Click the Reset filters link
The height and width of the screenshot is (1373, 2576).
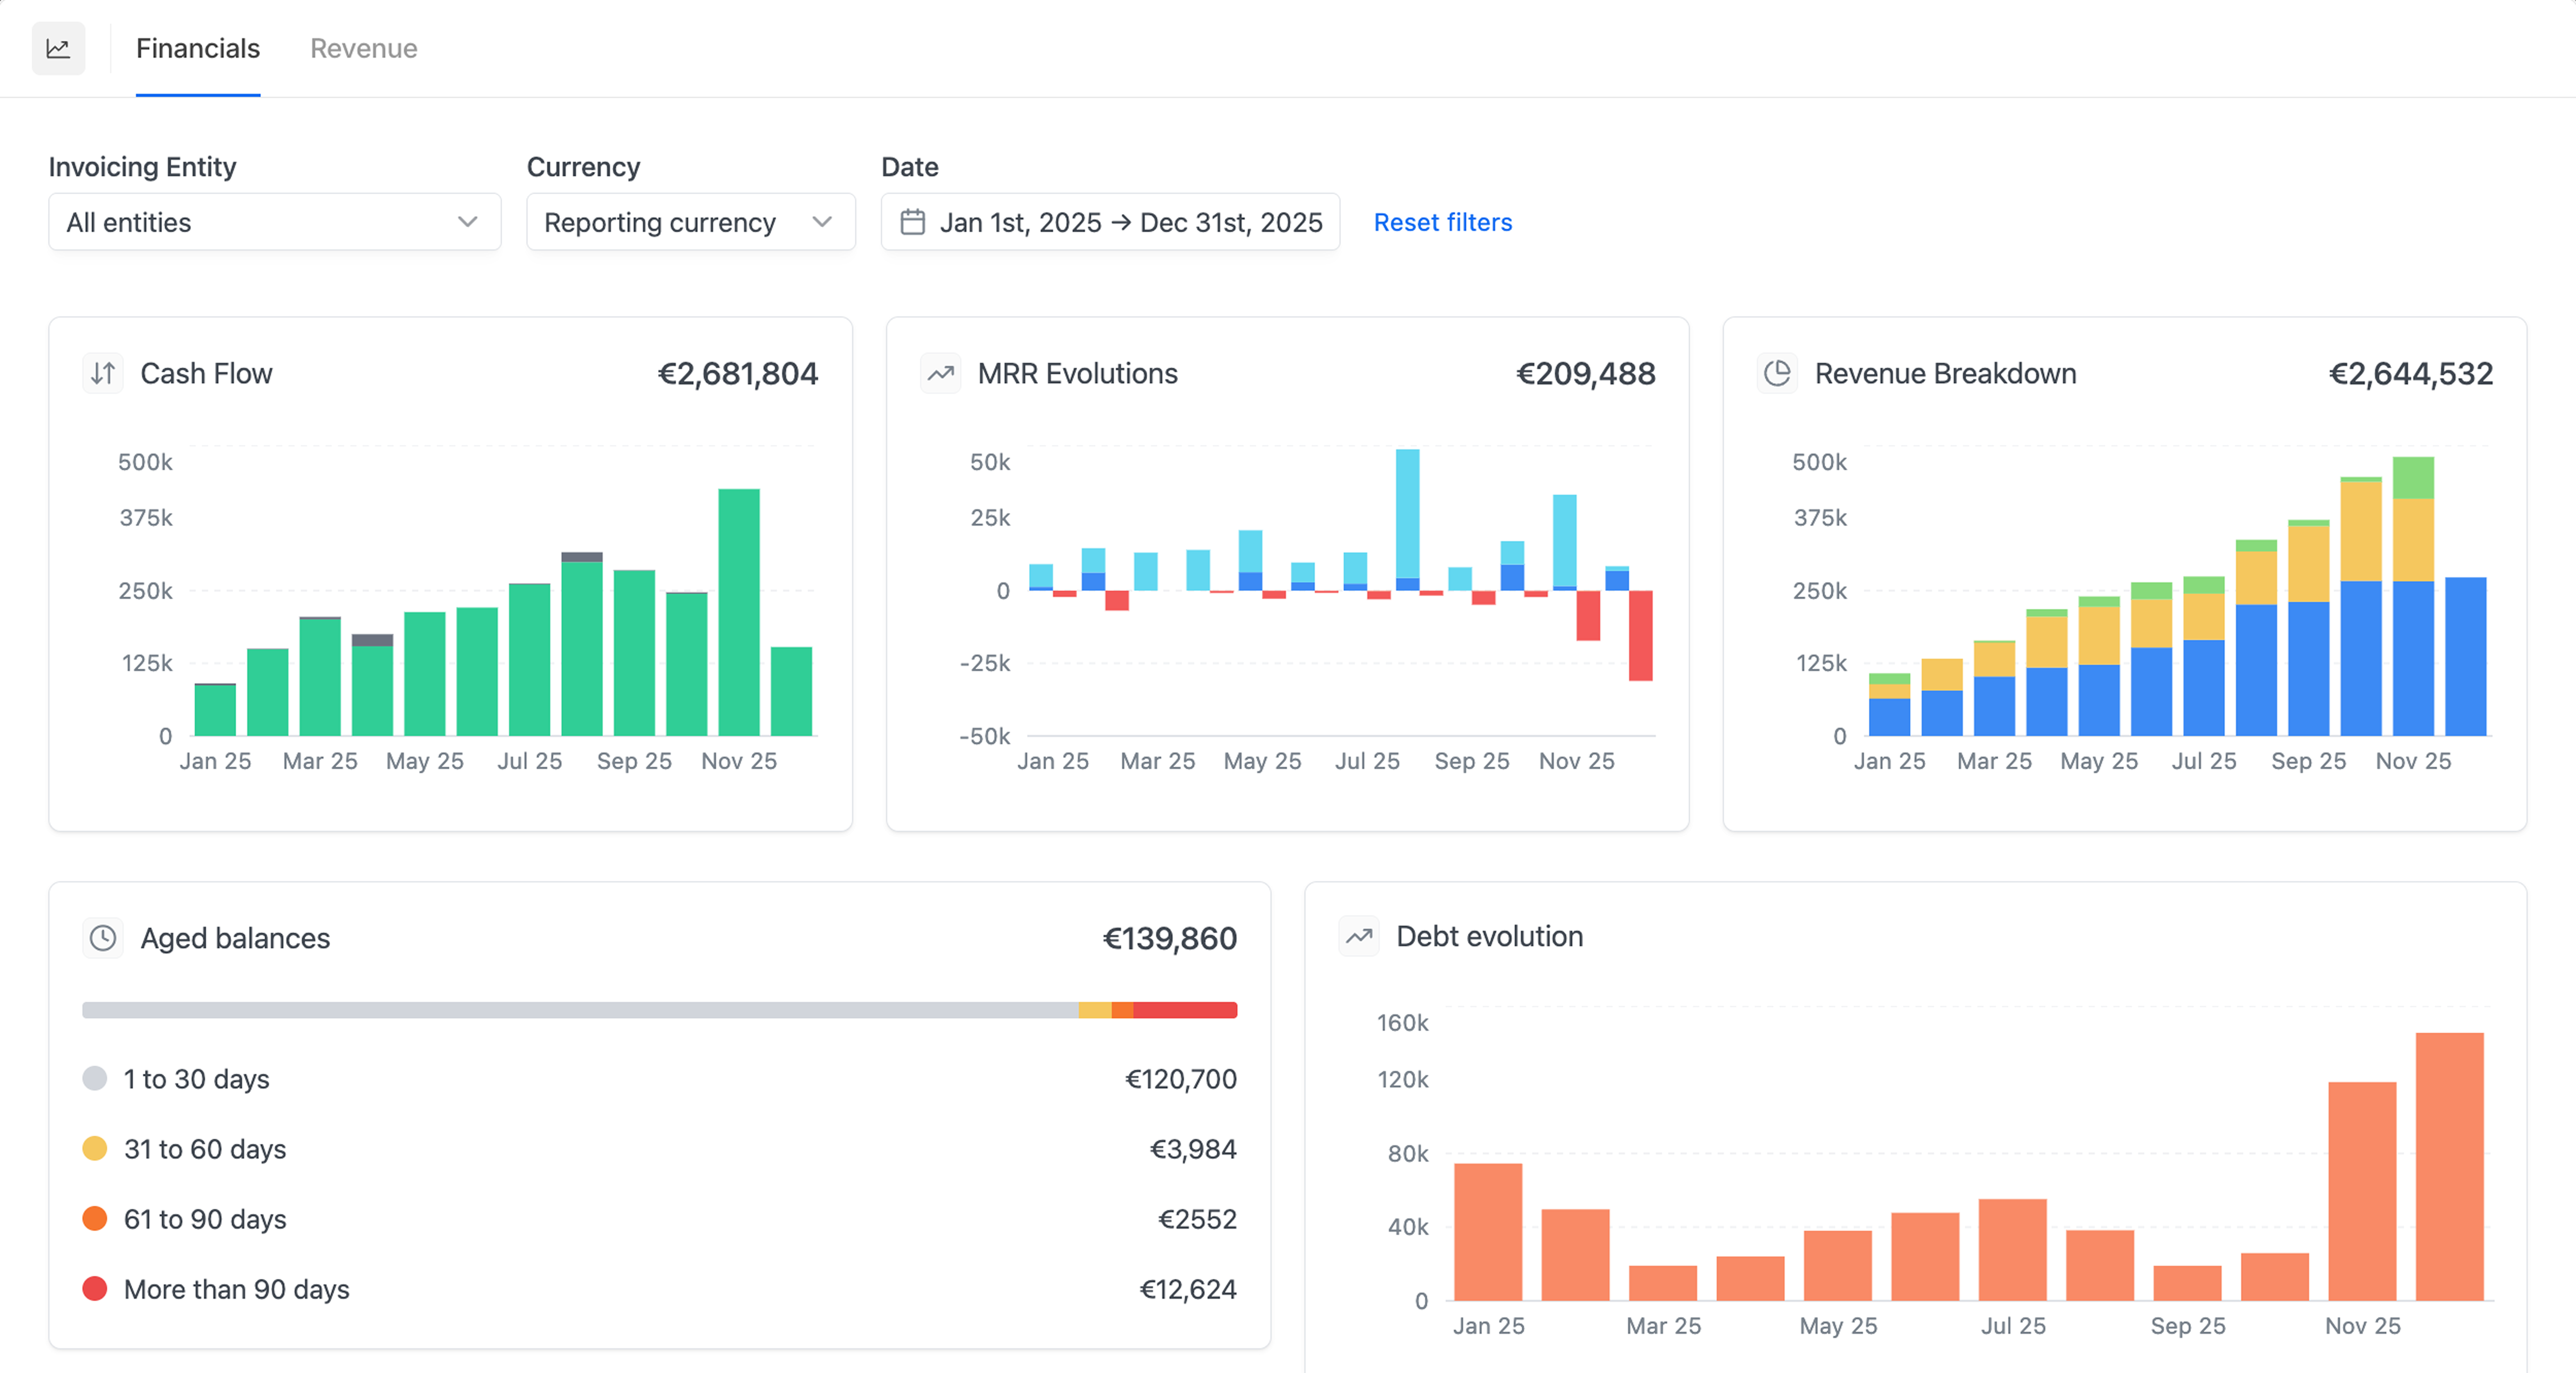click(1442, 222)
